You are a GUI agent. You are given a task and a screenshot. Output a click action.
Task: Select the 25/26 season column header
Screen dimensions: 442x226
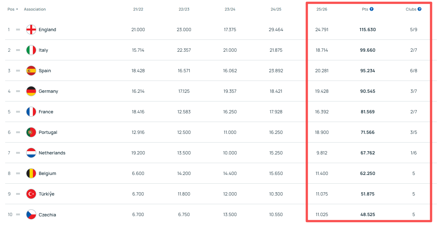[x=322, y=9]
